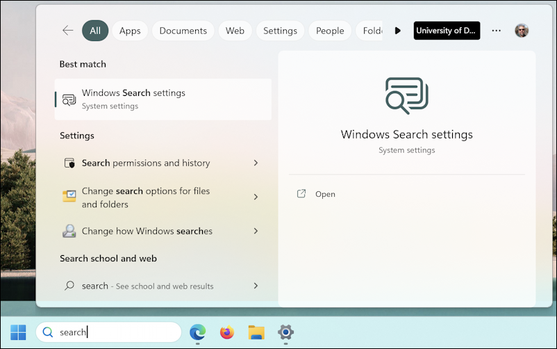Expand chevron for search school and web results
This screenshot has height=349, width=557.
pyautogui.click(x=256, y=286)
